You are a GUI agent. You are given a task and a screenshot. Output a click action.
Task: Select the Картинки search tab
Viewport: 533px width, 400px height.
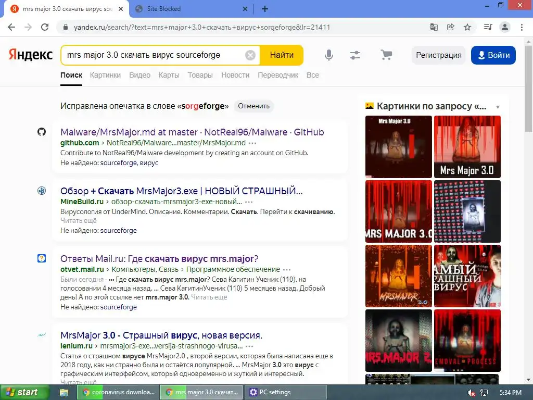tap(105, 75)
